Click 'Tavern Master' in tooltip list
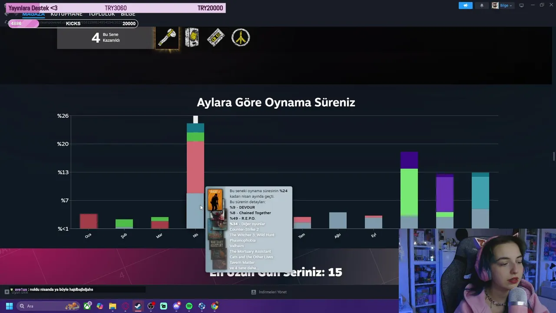 tap(242, 263)
